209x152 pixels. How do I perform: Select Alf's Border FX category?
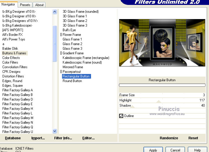coord(12,35)
